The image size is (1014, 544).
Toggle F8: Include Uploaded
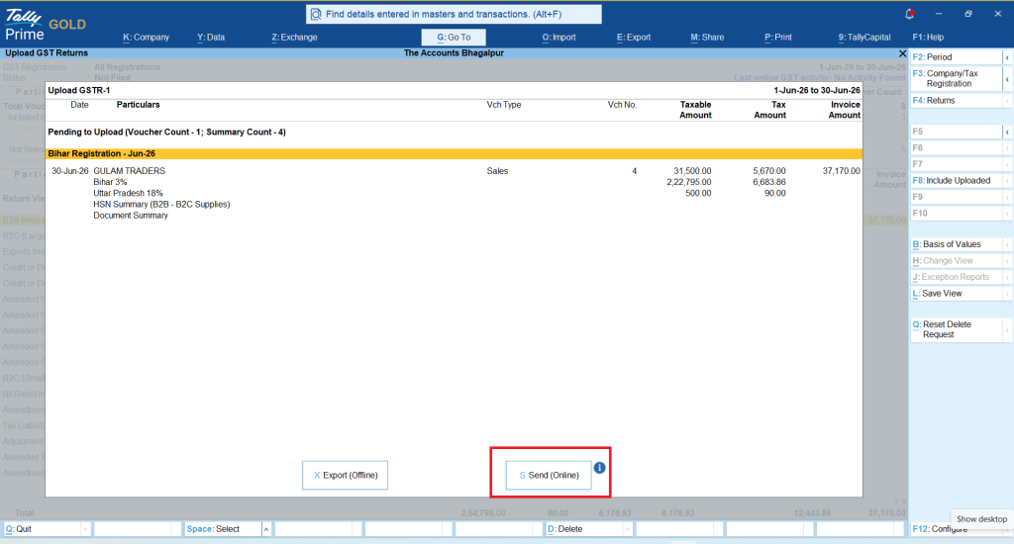pos(956,181)
